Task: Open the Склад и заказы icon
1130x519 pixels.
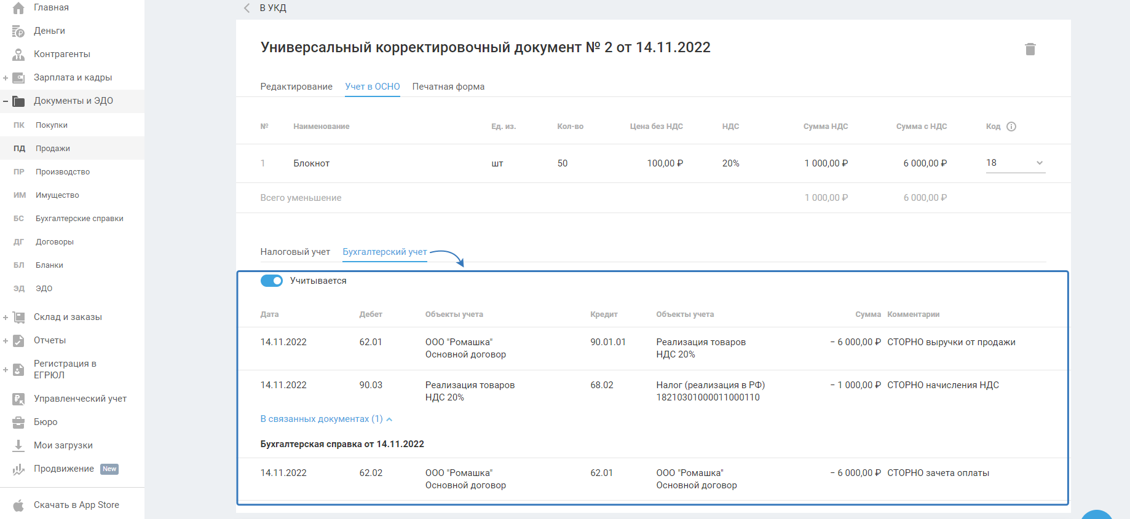Action: [x=18, y=318]
